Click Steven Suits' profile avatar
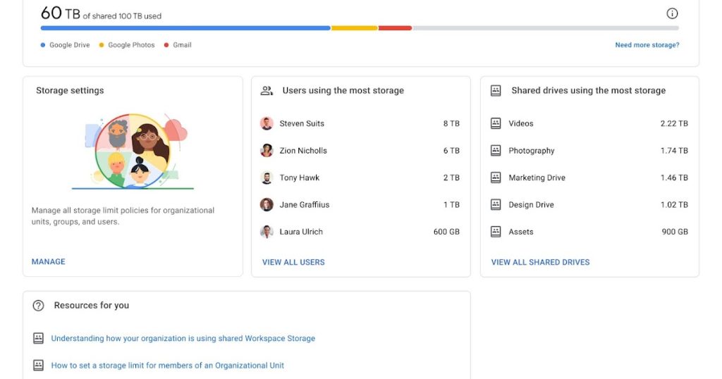Image resolution: width=722 pixels, height=379 pixels. (267, 123)
